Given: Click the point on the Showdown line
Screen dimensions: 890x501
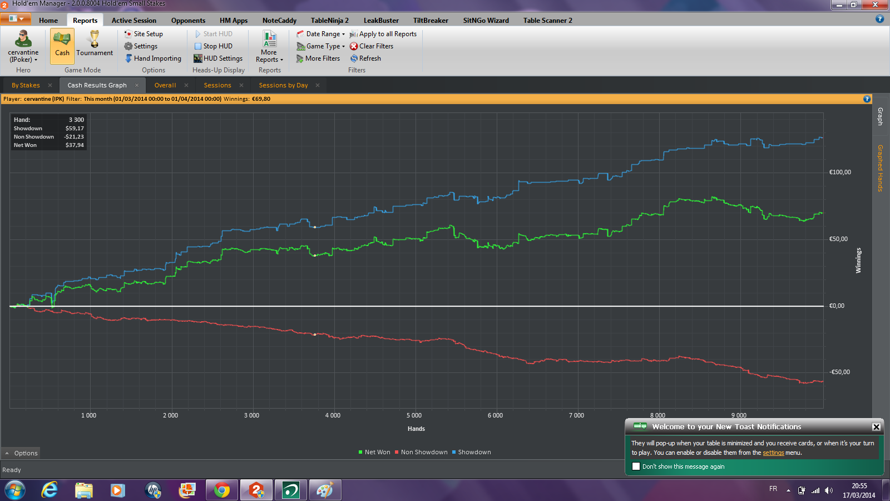Looking at the screenshot, I should coord(315,227).
